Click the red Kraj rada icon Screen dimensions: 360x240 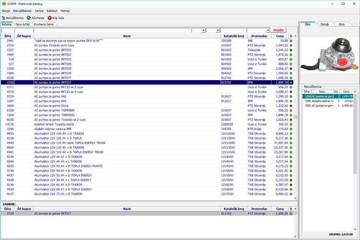[49, 17]
